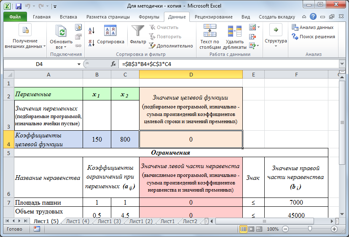The width and height of the screenshot is (349, 237).
Task: Open Excel Help question mark icon
Action: [313, 17]
